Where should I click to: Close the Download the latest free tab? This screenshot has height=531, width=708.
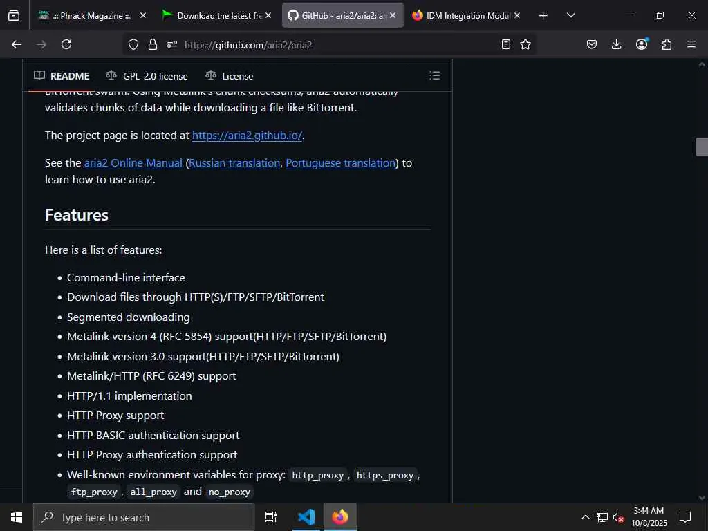coord(268,15)
